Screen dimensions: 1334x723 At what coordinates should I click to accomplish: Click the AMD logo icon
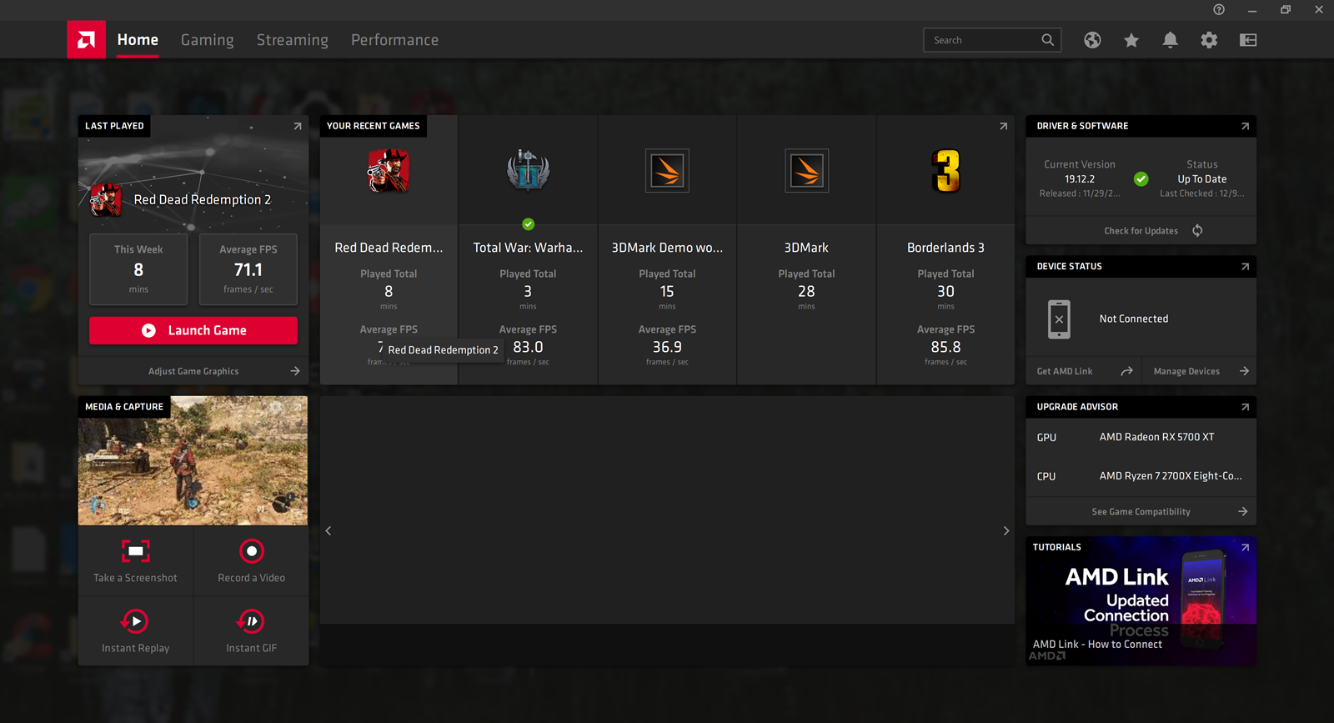tap(87, 39)
